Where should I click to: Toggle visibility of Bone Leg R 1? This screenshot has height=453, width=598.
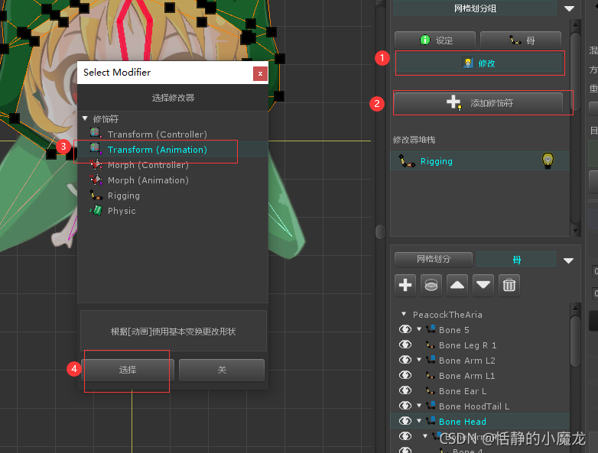pyautogui.click(x=405, y=345)
